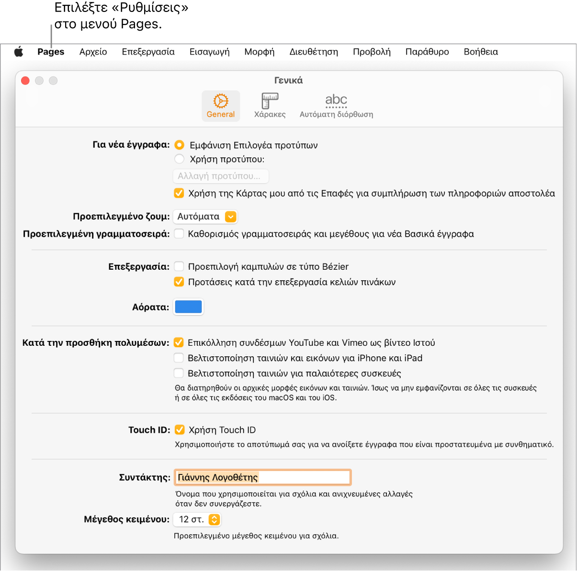Screen dimensions: 577x571
Task: Open the Βοήθεια menu
Action: 481,52
